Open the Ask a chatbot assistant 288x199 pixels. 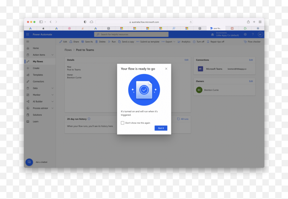[x=29, y=162]
